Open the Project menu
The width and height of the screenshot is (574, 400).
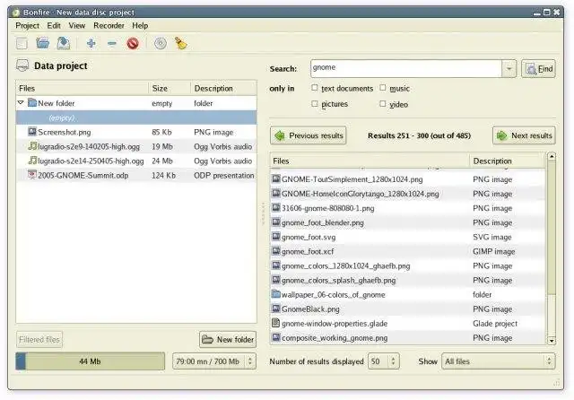tap(27, 26)
